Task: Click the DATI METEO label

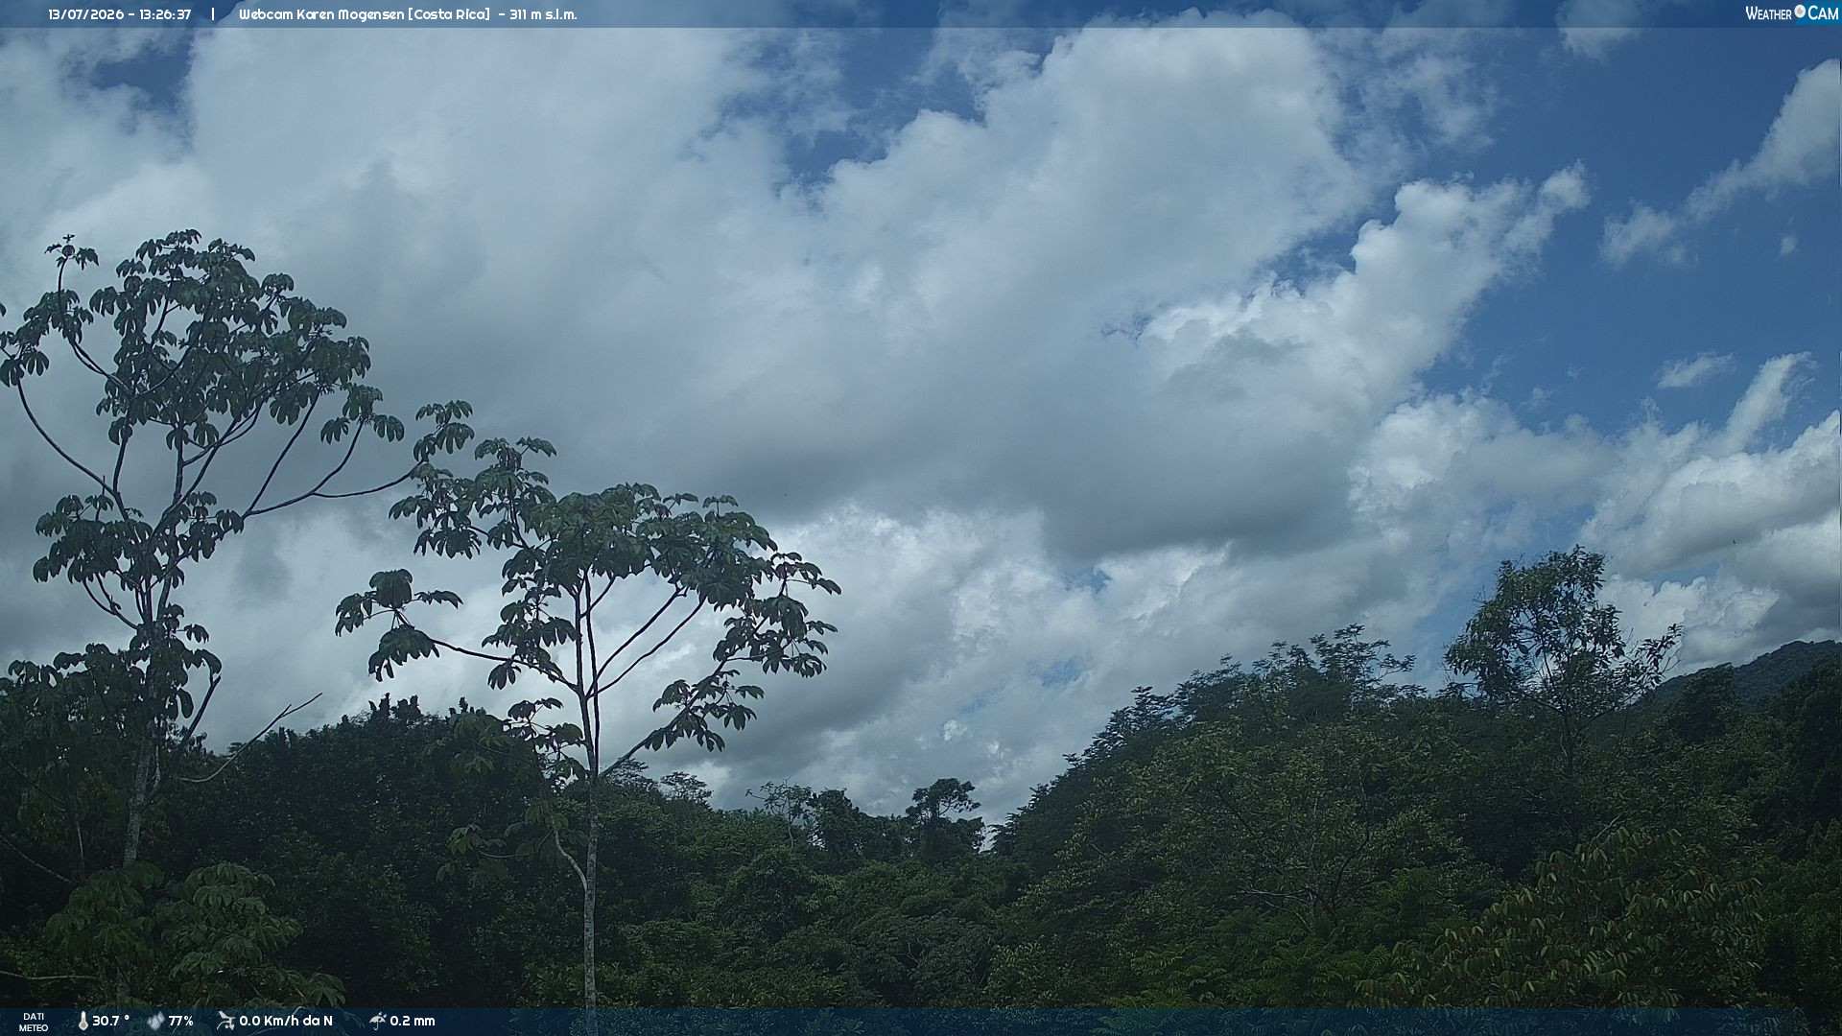Action: pos(34,1022)
